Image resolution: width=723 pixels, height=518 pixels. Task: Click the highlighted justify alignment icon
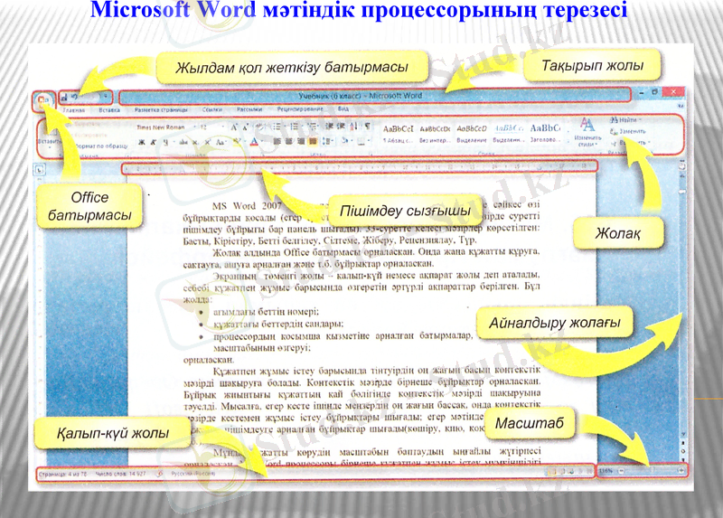coord(313,141)
